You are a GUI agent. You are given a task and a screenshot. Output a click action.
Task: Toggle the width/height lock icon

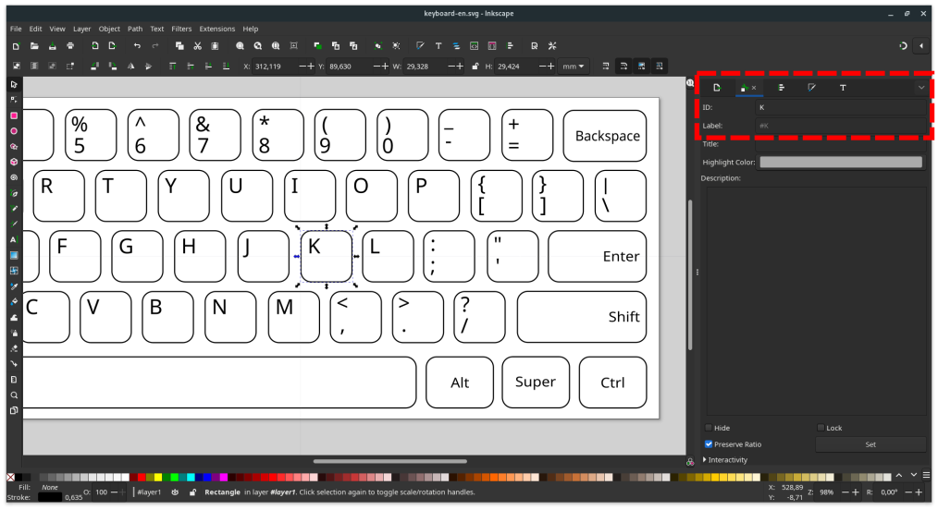(475, 67)
